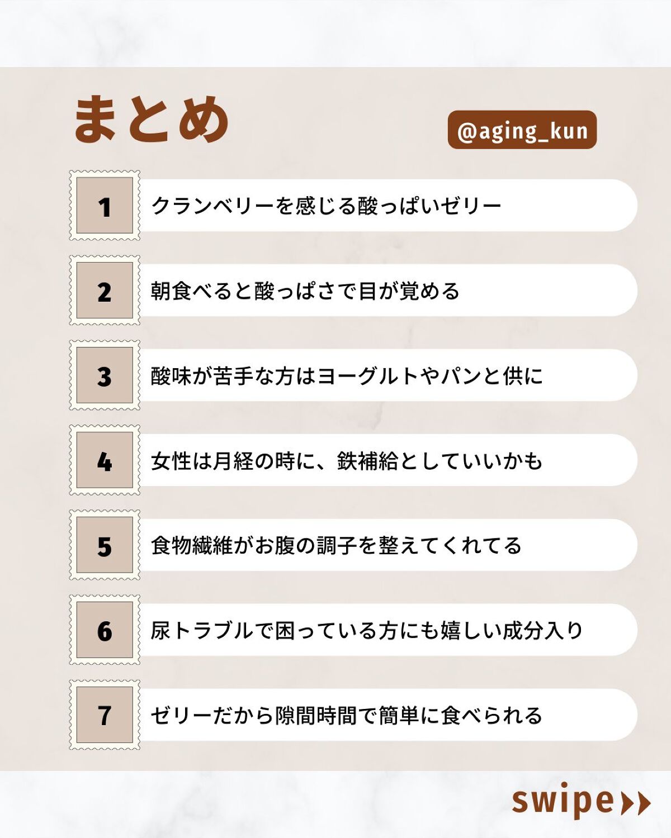Click the まとめ heading title
671x838 pixels.
(151, 118)
